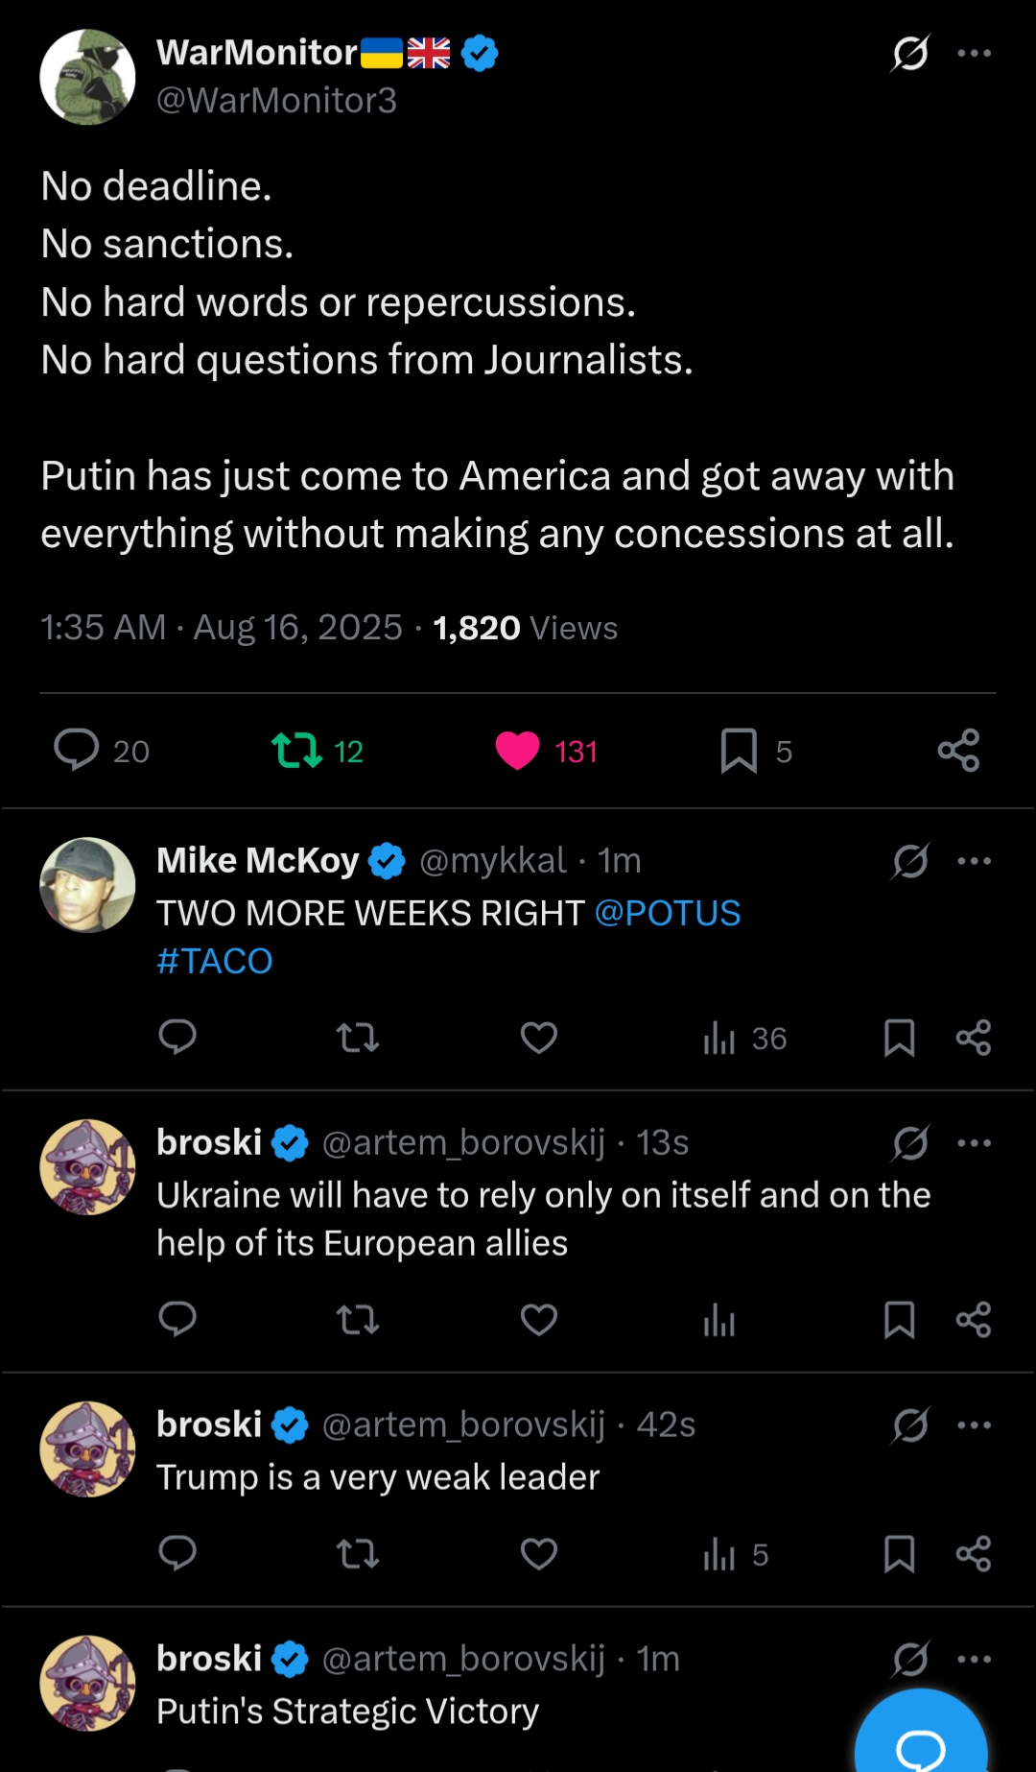Undo repost on WarMonitor's post
This screenshot has width=1036, height=1772.
297,750
